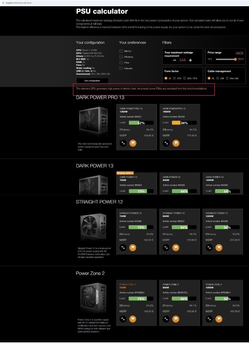
Task: Add Straight Power 12 850W to cart
Action: point(176,248)
